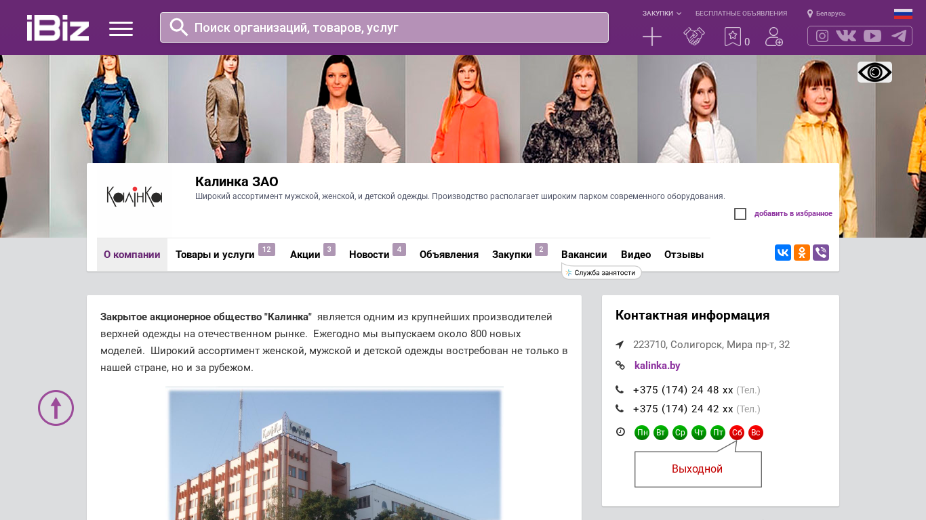Click the 'Служба занятости' badge
Image resolution: width=926 pixels, height=520 pixels.
pyautogui.click(x=601, y=273)
